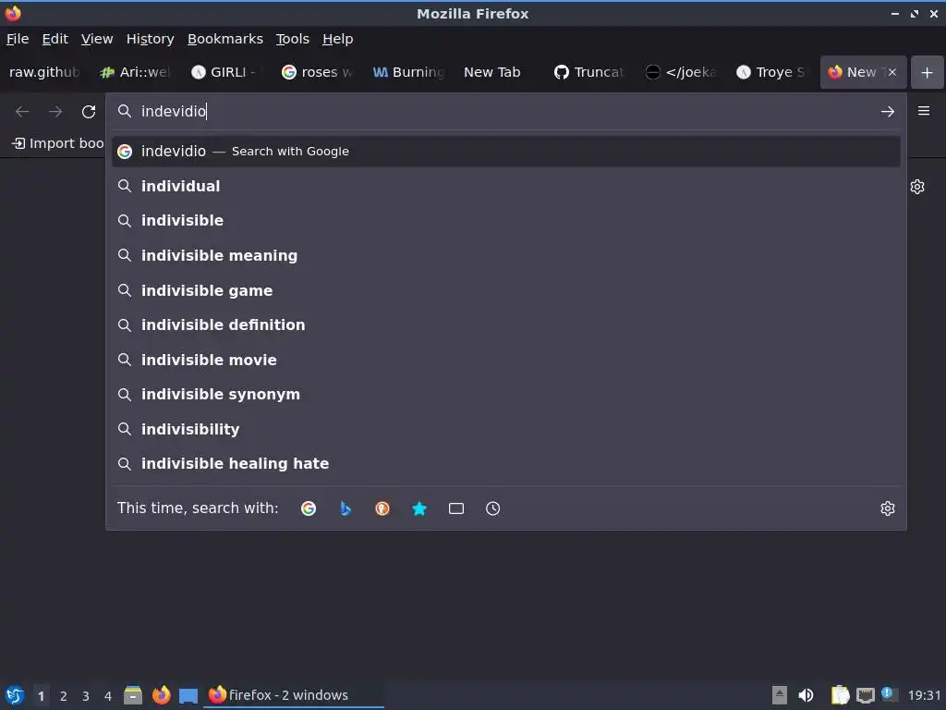Click the removable media eject tray icon
Image resolution: width=946 pixels, height=710 pixels.
pos(780,695)
